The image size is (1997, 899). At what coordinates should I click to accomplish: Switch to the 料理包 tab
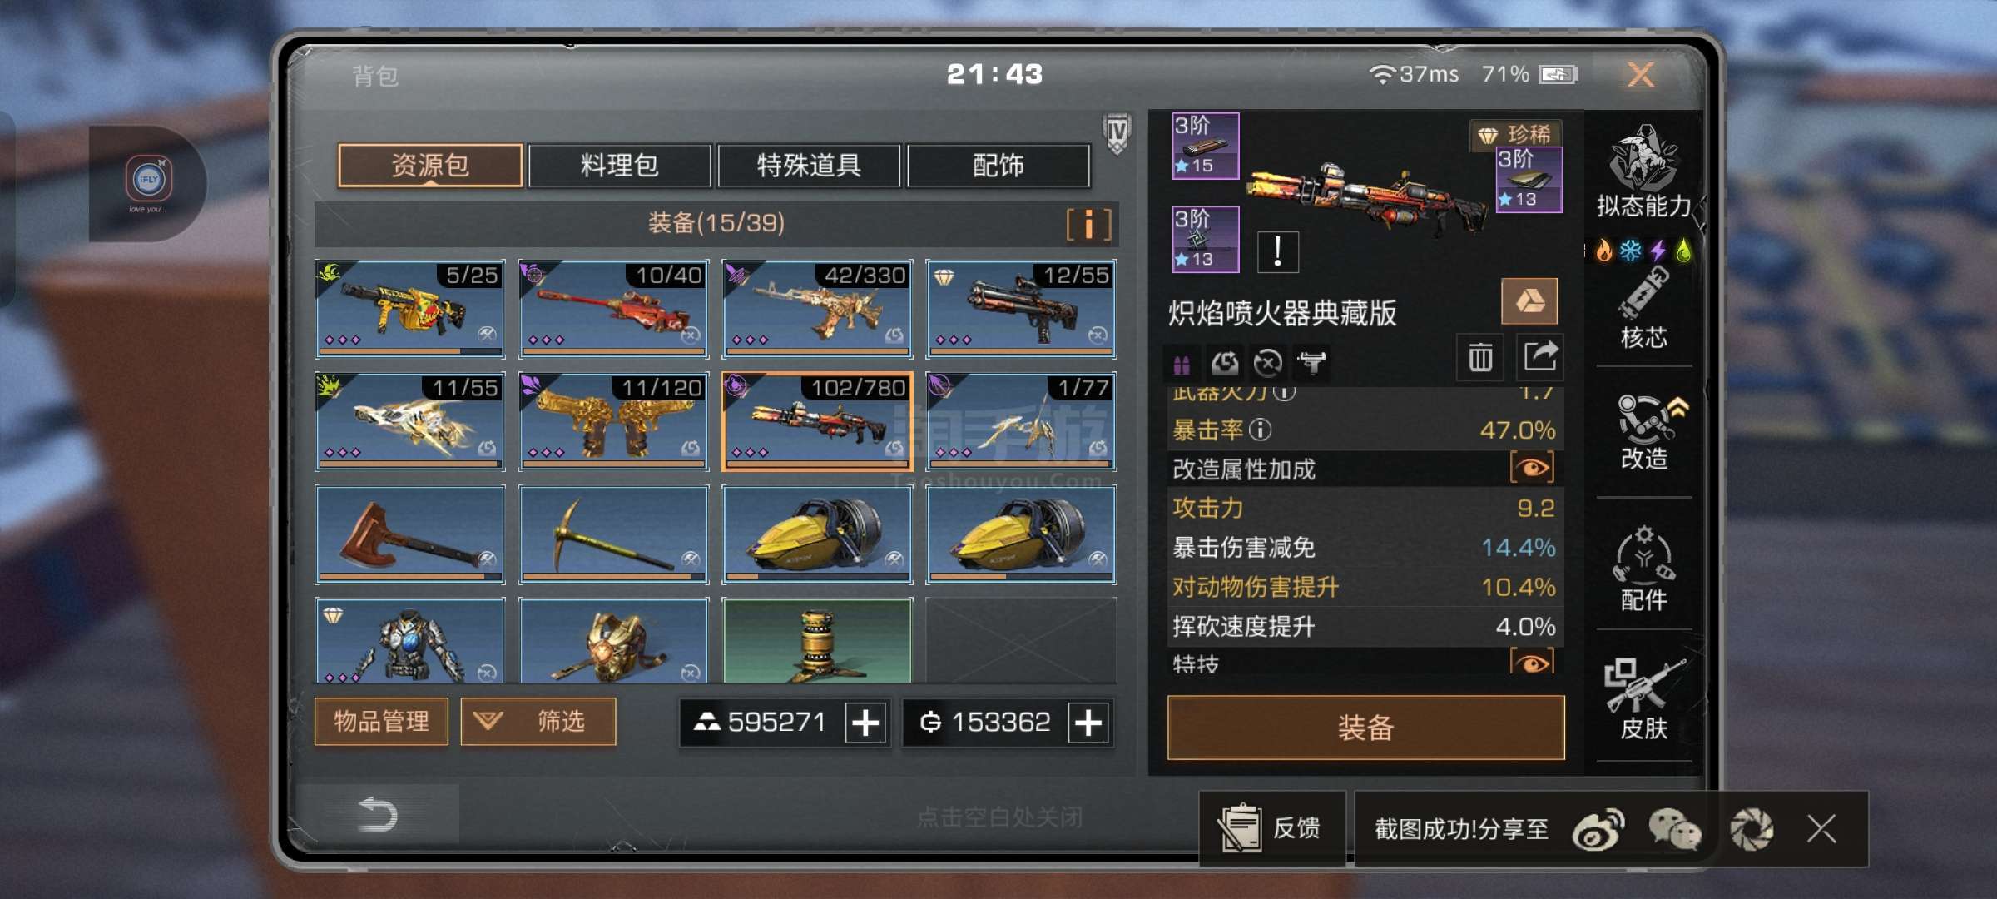tap(619, 166)
